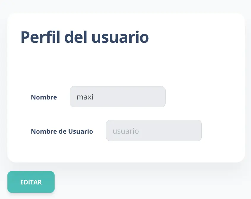Click the Nombre label

[x=44, y=97]
